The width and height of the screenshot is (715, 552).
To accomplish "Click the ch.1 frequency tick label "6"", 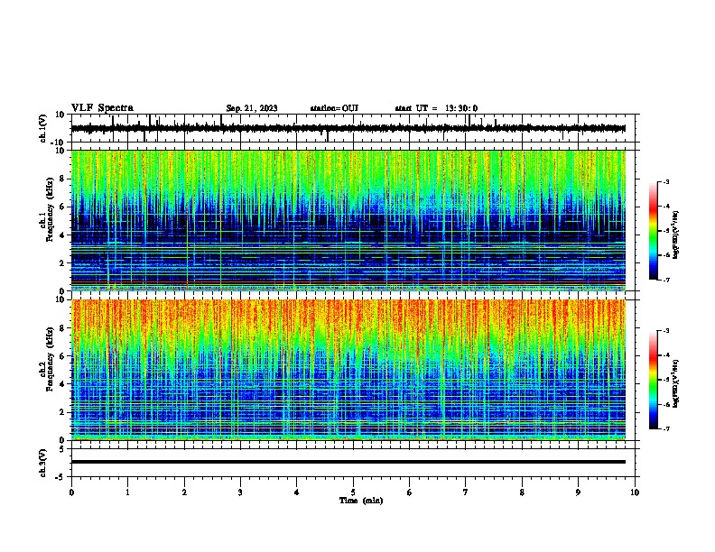I will (62, 207).
